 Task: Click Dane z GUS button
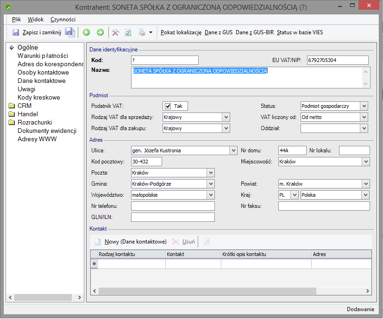[219, 32]
